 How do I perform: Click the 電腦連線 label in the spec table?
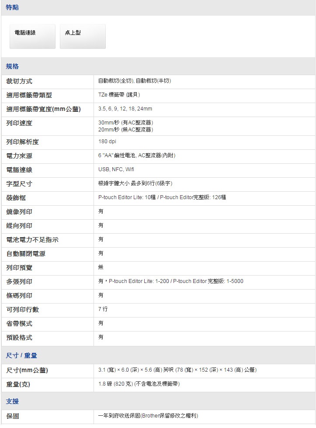click(19, 170)
